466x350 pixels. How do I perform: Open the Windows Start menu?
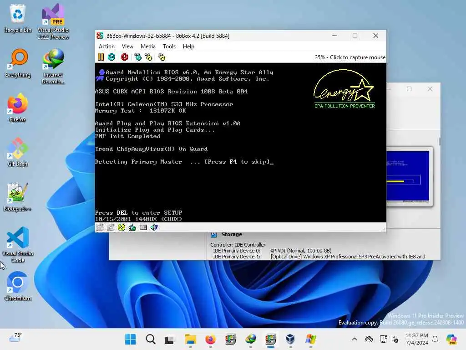(130, 339)
